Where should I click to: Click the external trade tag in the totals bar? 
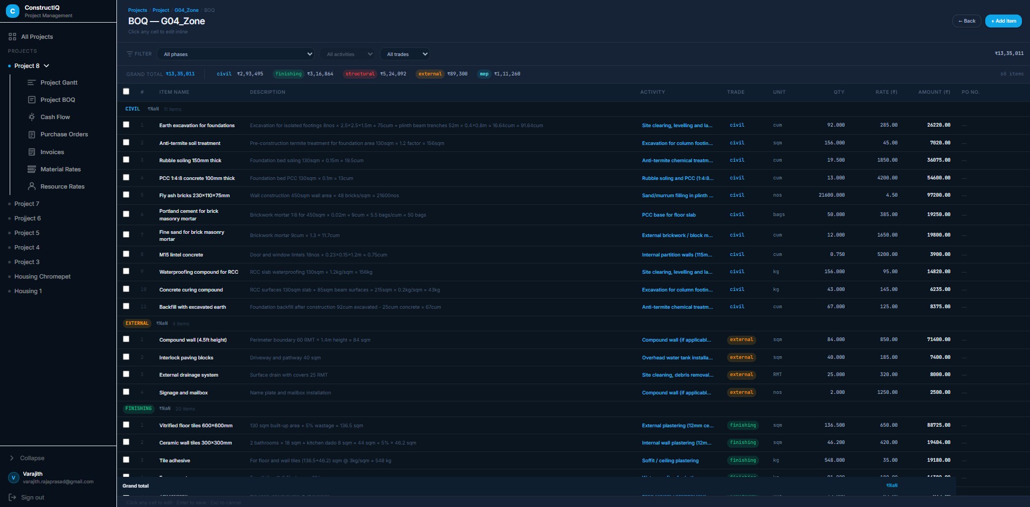click(430, 74)
